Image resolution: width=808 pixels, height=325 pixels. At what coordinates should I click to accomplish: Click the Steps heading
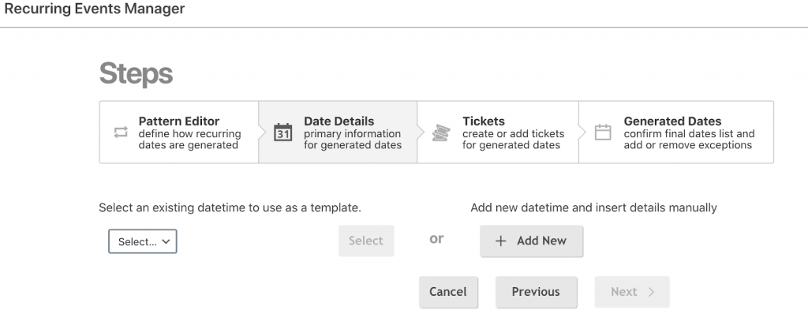(x=136, y=74)
